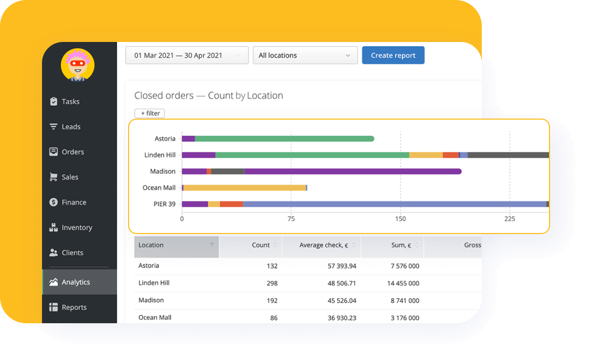Click the Reports grid icon

tap(53, 307)
